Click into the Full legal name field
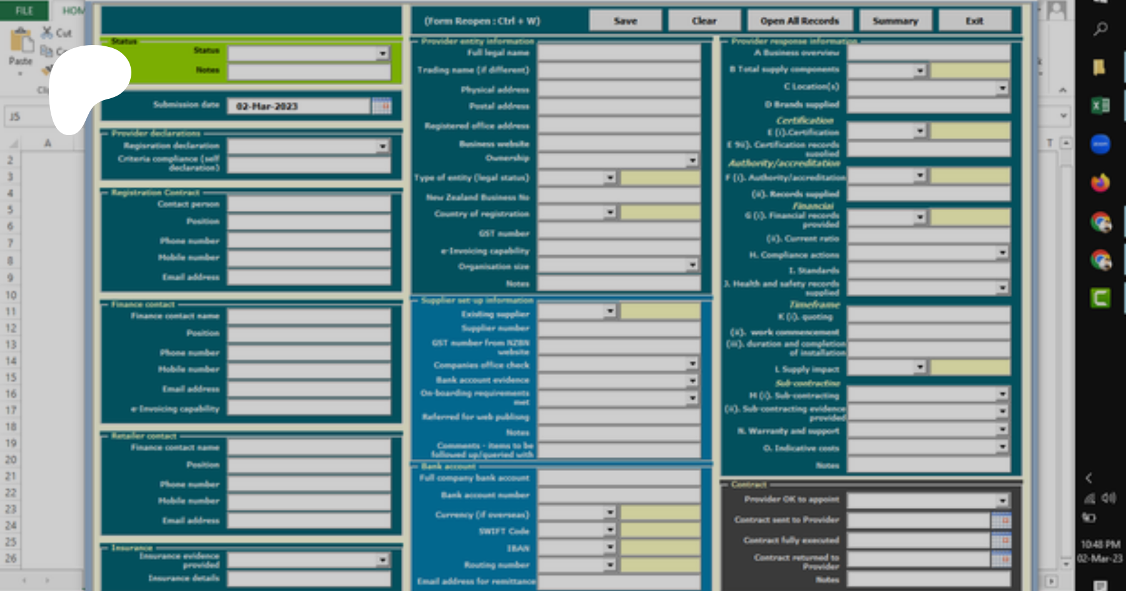This screenshot has width=1126, height=591. (x=619, y=53)
